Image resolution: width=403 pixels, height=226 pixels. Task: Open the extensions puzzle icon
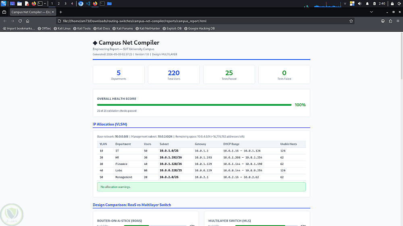tap(391, 21)
